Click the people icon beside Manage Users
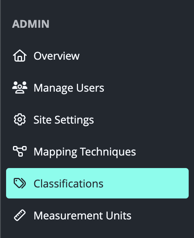 (x=20, y=87)
